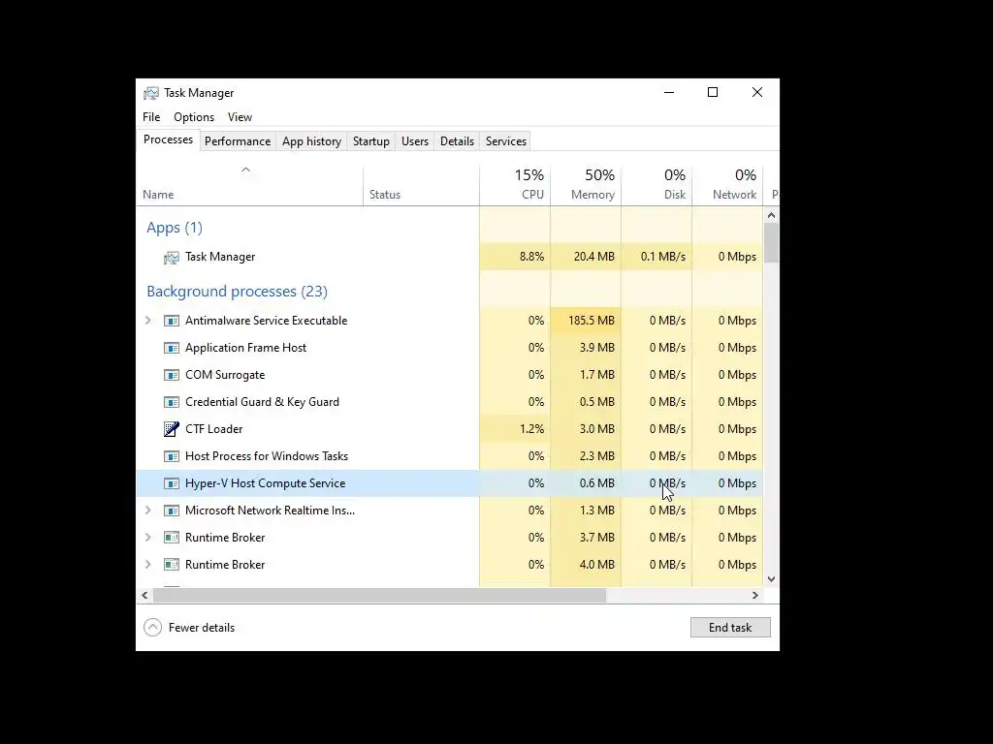The image size is (993, 744).
Task: Click the End task button
Action: [730, 628]
